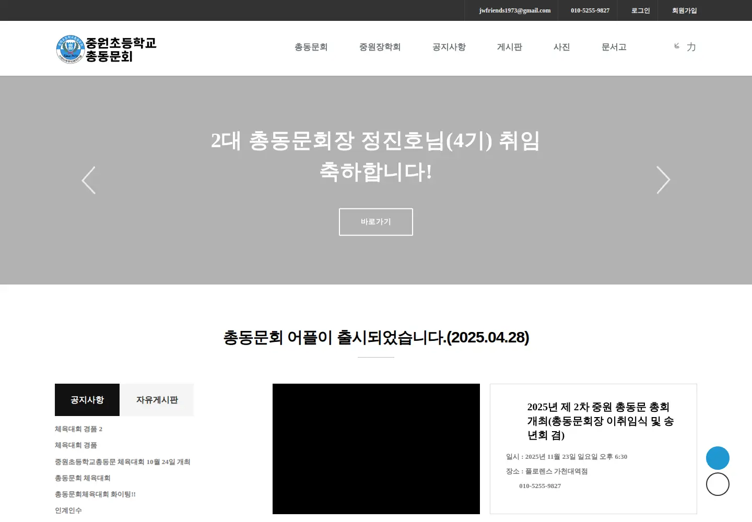The height and width of the screenshot is (522, 752).
Task: Click the black video thumbnail
Action: (x=376, y=449)
